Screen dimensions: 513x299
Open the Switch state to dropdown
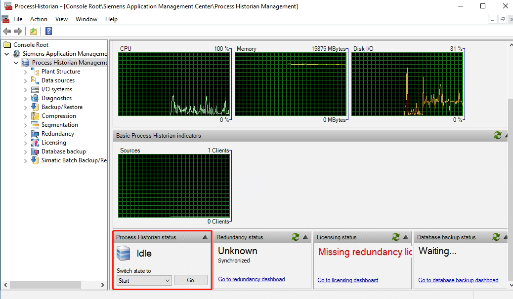144,280
